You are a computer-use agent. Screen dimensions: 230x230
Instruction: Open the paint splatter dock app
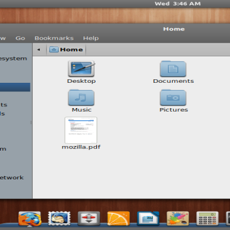tap(178, 218)
